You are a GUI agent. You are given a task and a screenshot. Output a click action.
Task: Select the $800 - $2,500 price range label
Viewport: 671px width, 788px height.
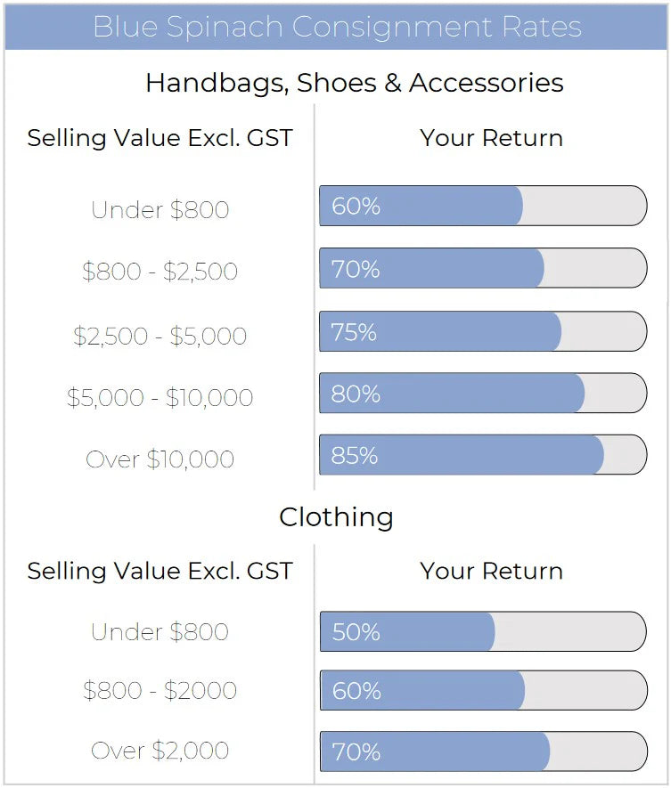pos(160,272)
